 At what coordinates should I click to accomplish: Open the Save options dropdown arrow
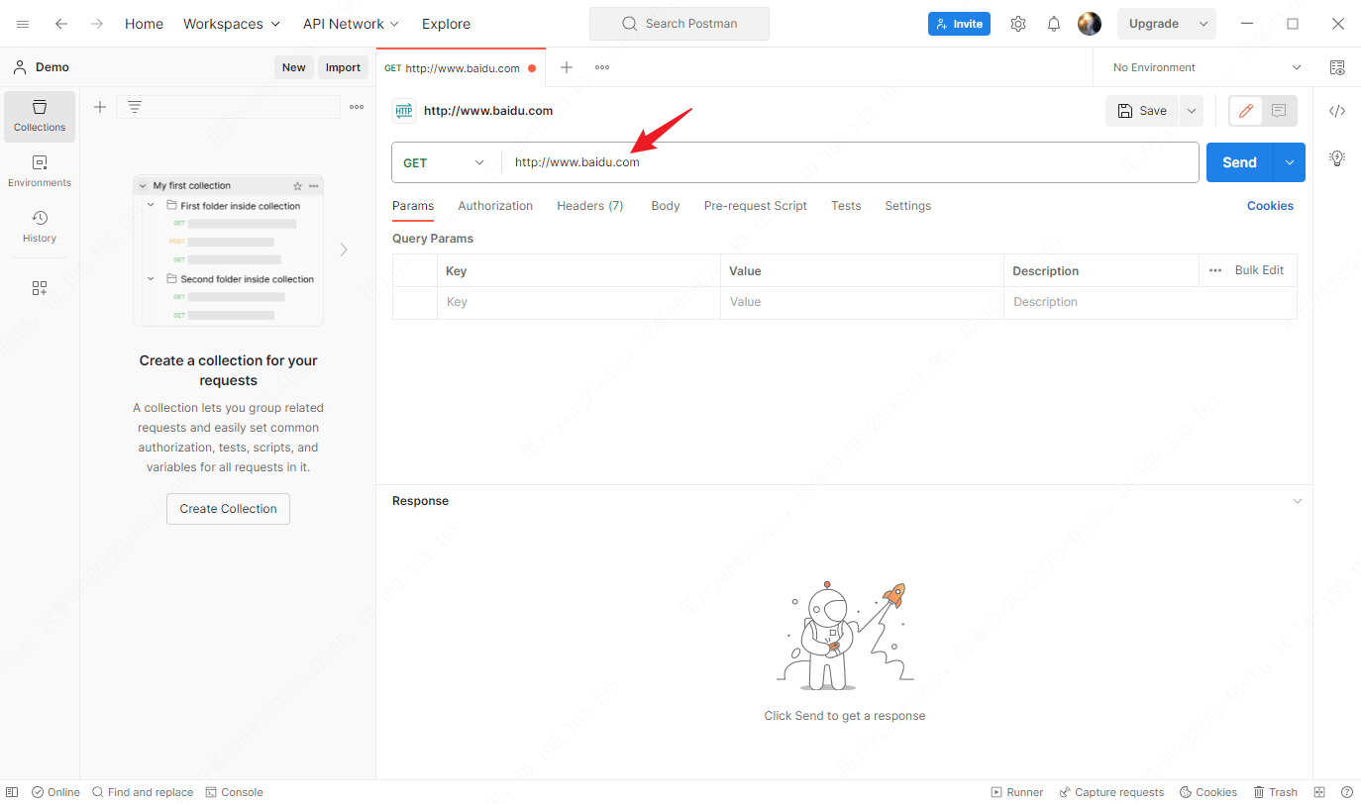pos(1191,111)
